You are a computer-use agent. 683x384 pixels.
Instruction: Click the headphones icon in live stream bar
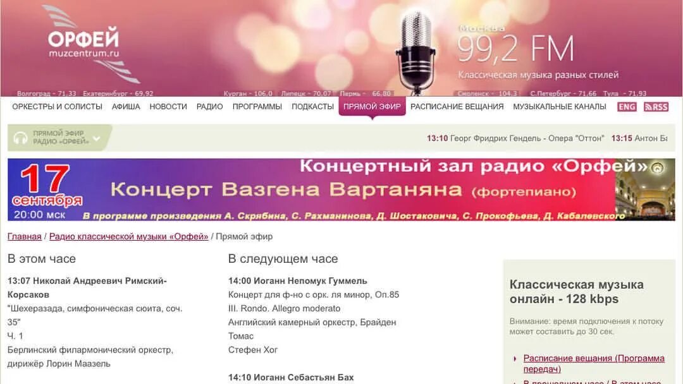click(x=20, y=138)
